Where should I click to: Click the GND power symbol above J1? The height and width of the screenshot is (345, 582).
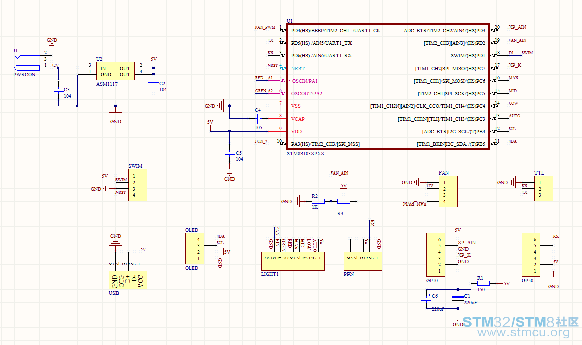pos(52,43)
